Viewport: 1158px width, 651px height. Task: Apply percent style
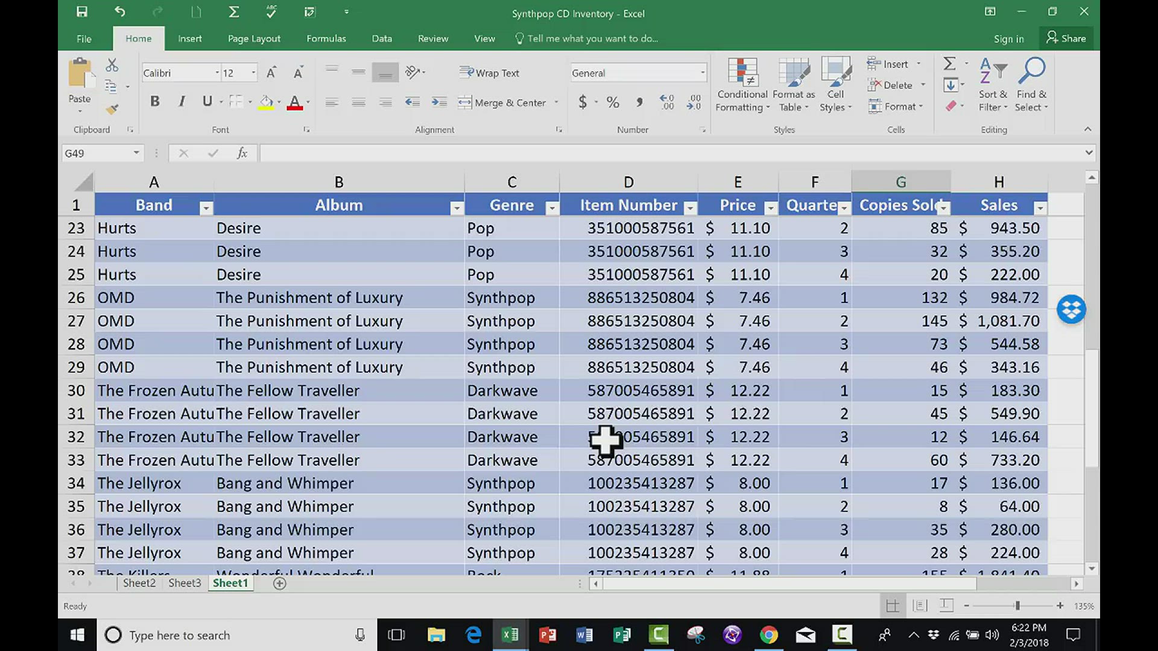tap(613, 102)
